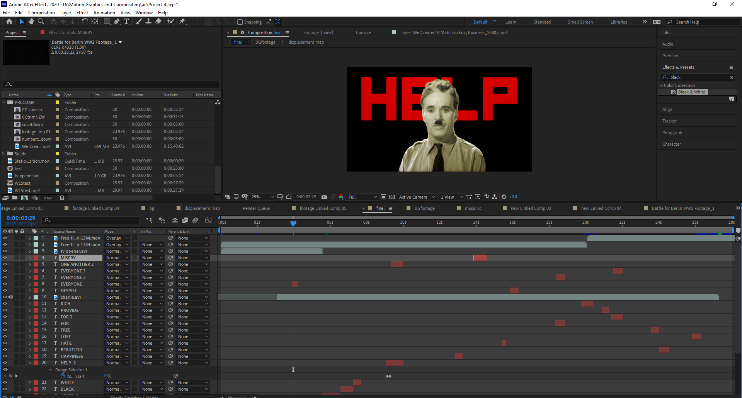Viewport: 742px width, 398px height.
Task: Switch to the Render Queue tab
Action: [x=256, y=208]
